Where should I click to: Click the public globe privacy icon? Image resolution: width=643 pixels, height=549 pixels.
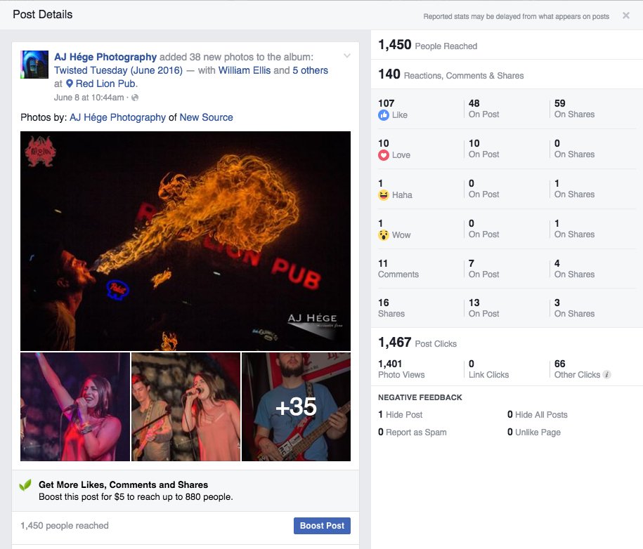click(x=135, y=98)
